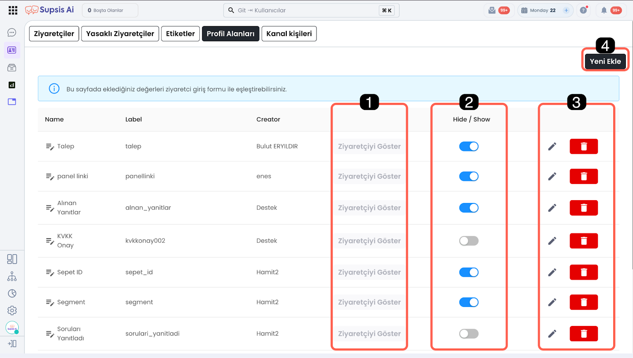This screenshot has width=633, height=358.
Task: Enable the Soruları Yanıtladı toggle
Action: tap(469, 334)
